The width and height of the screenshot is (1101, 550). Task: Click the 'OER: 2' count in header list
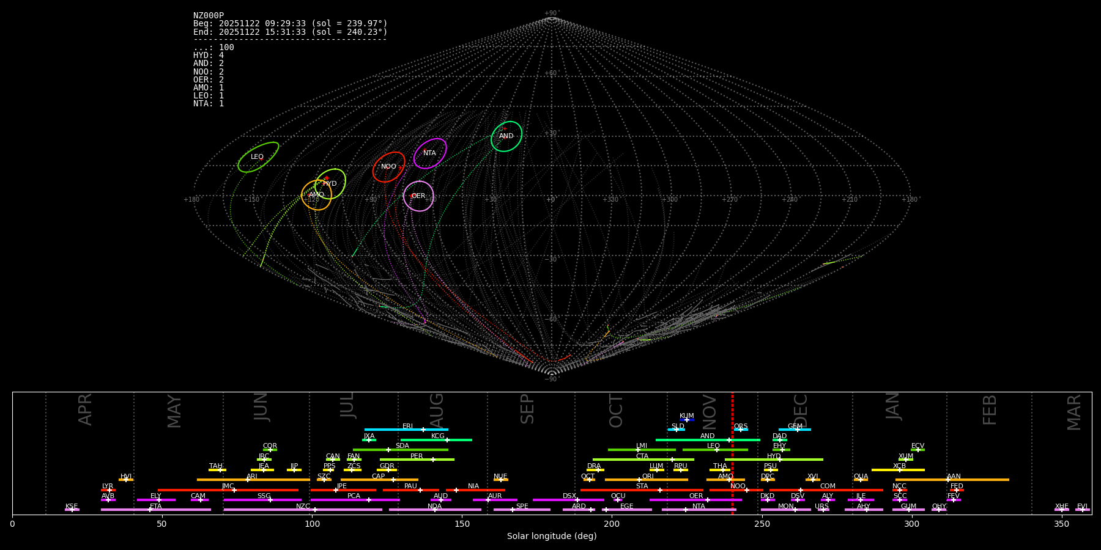click(209, 79)
